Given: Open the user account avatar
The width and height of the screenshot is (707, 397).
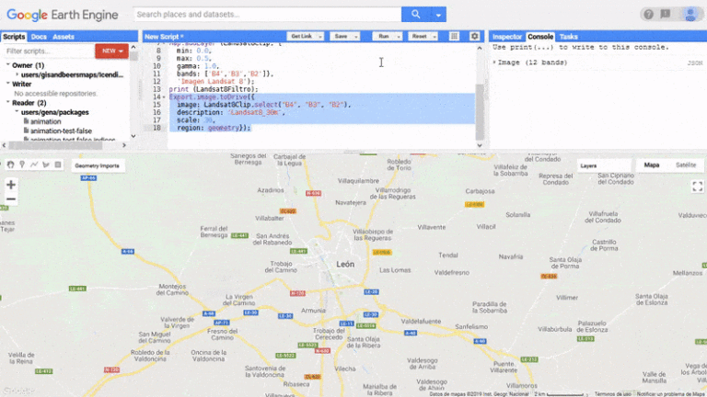Looking at the screenshot, I should [x=690, y=15].
